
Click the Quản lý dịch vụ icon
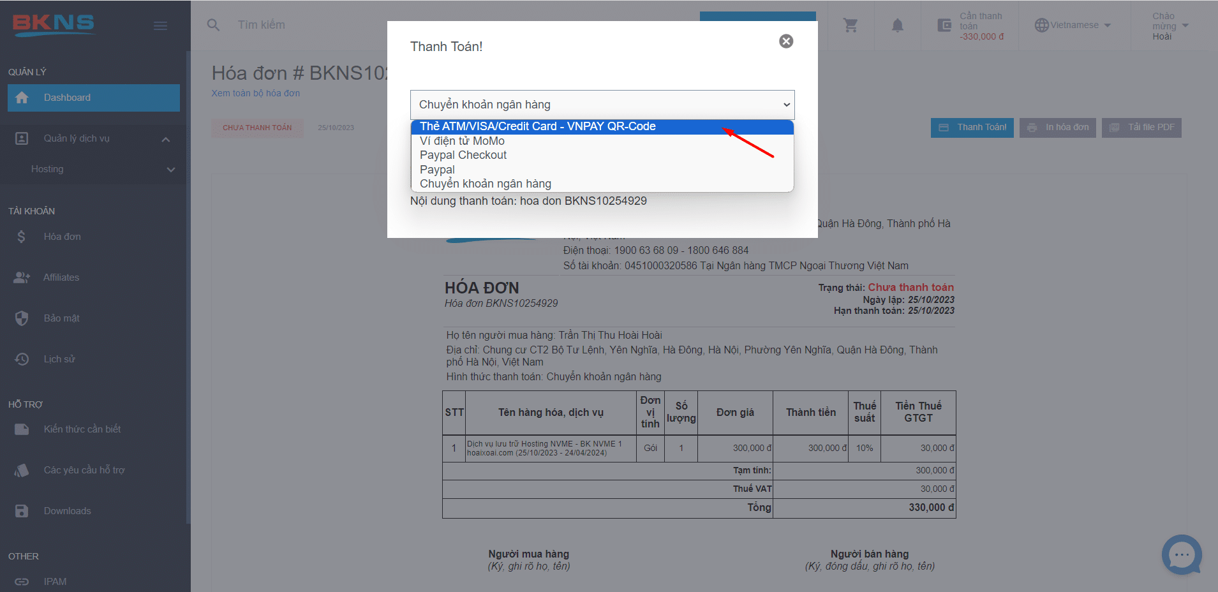click(x=22, y=138)
